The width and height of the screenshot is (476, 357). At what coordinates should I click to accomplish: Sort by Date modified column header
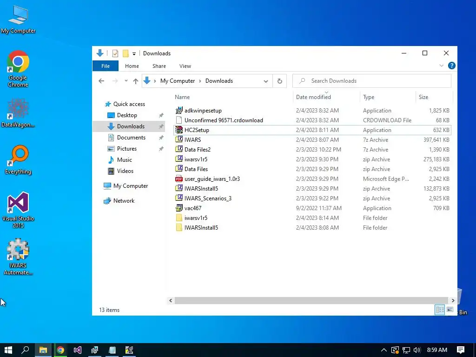(x=313, y=97)
